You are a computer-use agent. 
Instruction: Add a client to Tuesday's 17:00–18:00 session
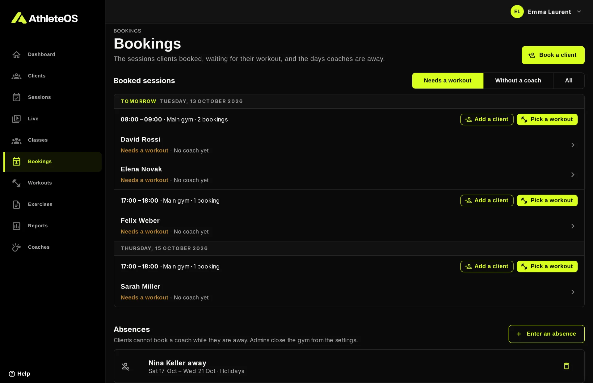(x=487, y=200)
